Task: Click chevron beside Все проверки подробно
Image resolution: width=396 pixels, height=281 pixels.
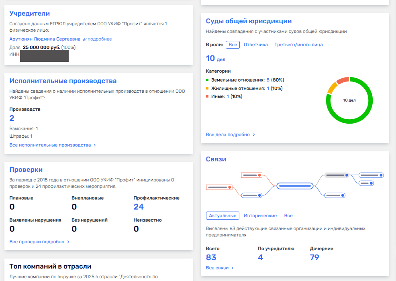Action: pos(68,242)
